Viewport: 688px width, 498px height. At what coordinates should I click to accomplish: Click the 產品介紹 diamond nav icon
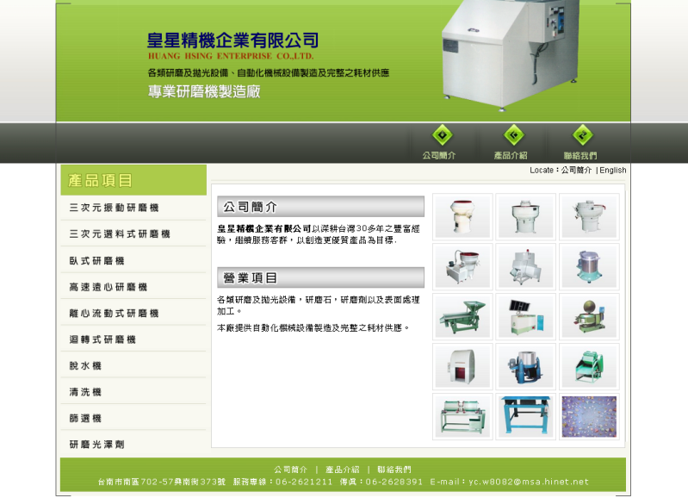click(514, 134)
